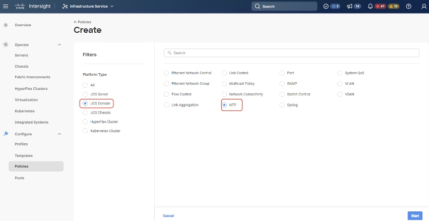429x221 pixels.
Task: Select the UCS Domain platform radio
Action: click(x=85, y=103)
